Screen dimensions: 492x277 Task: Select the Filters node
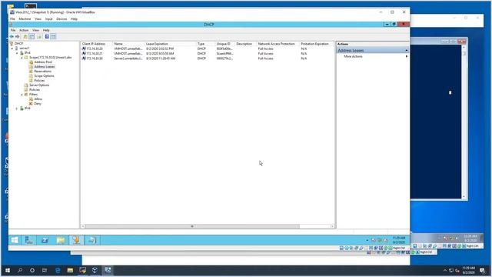(33, 95)
